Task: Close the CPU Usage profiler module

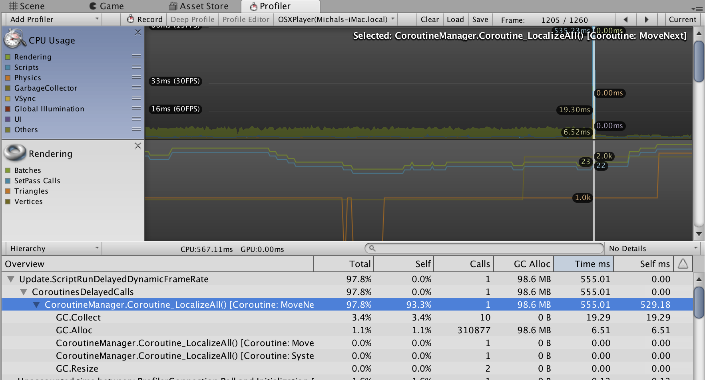Action: 138,32
